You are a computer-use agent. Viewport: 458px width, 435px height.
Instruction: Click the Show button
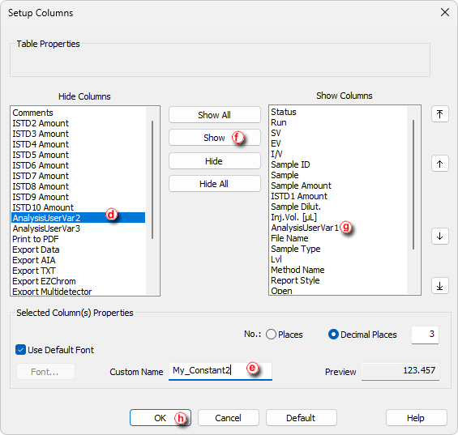(x=215, y=138)
